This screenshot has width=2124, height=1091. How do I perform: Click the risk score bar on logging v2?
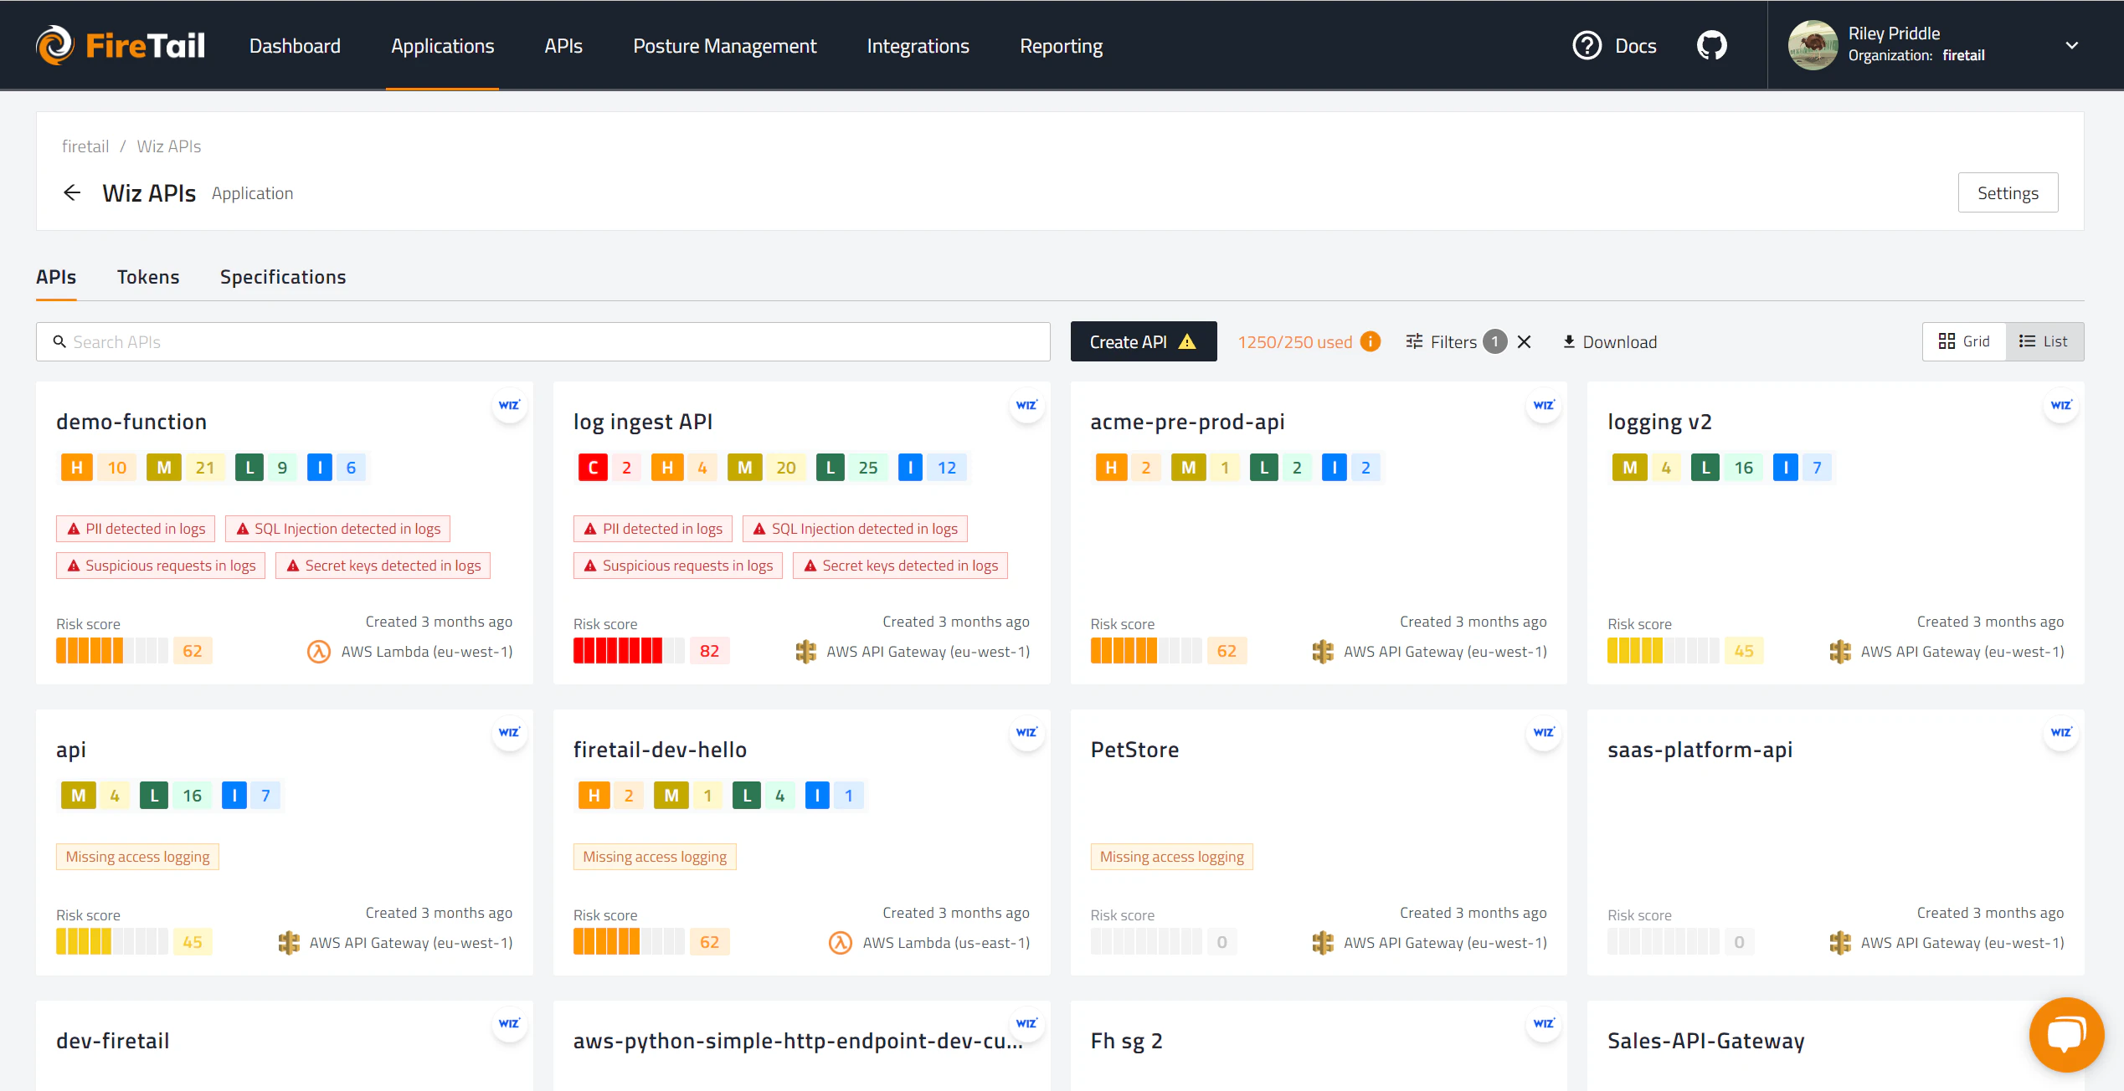(1663, 651)
